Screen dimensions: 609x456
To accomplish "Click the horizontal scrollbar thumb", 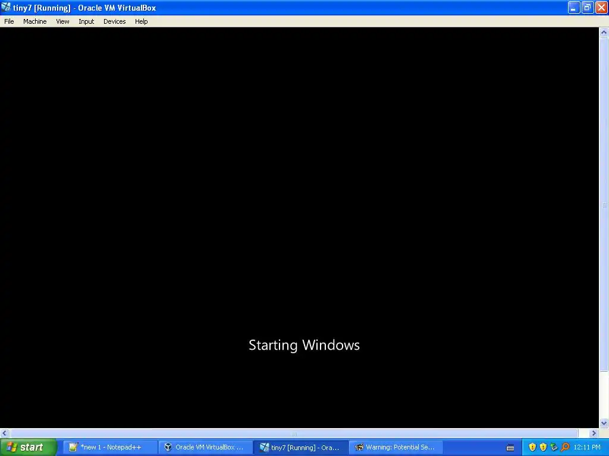I will 294,433.
